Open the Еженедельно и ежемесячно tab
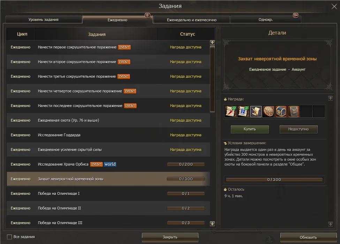The image size is (340, 244). click(x=191, y=20)
